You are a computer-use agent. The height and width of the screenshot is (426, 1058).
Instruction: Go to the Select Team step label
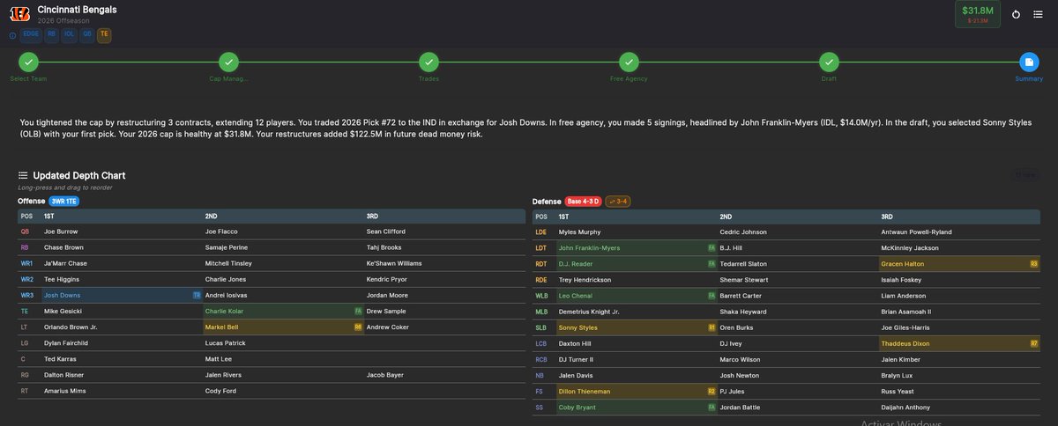click(x=28, y=78)
